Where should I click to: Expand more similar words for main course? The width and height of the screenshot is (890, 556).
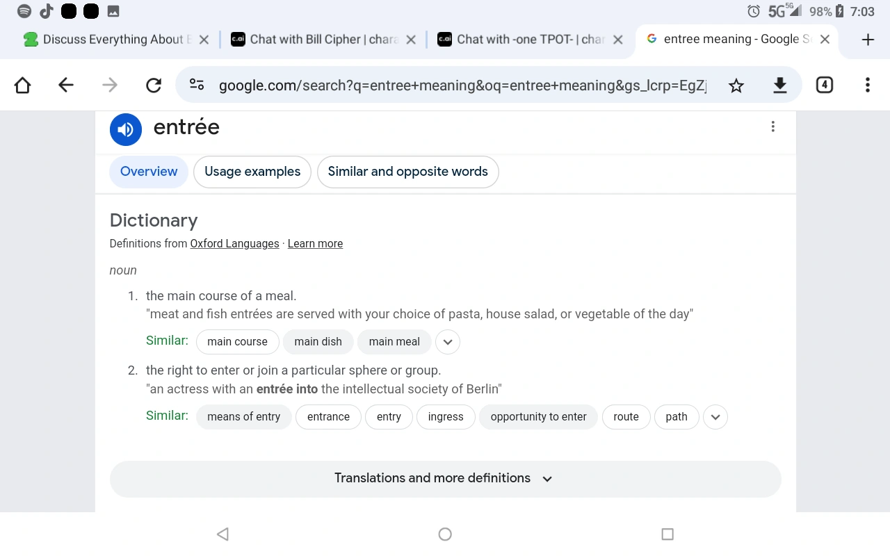(448, 342)
